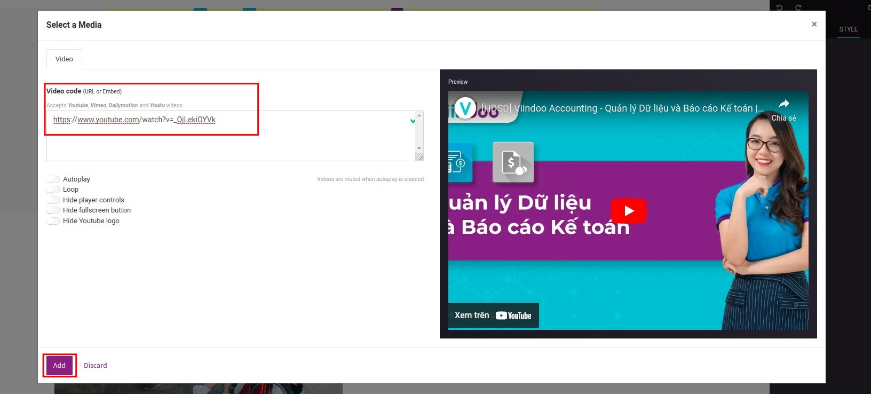Toggle Hide fullscreen button
The height and width of the screenshot is (394, 871).
click(x=53, y=210)
